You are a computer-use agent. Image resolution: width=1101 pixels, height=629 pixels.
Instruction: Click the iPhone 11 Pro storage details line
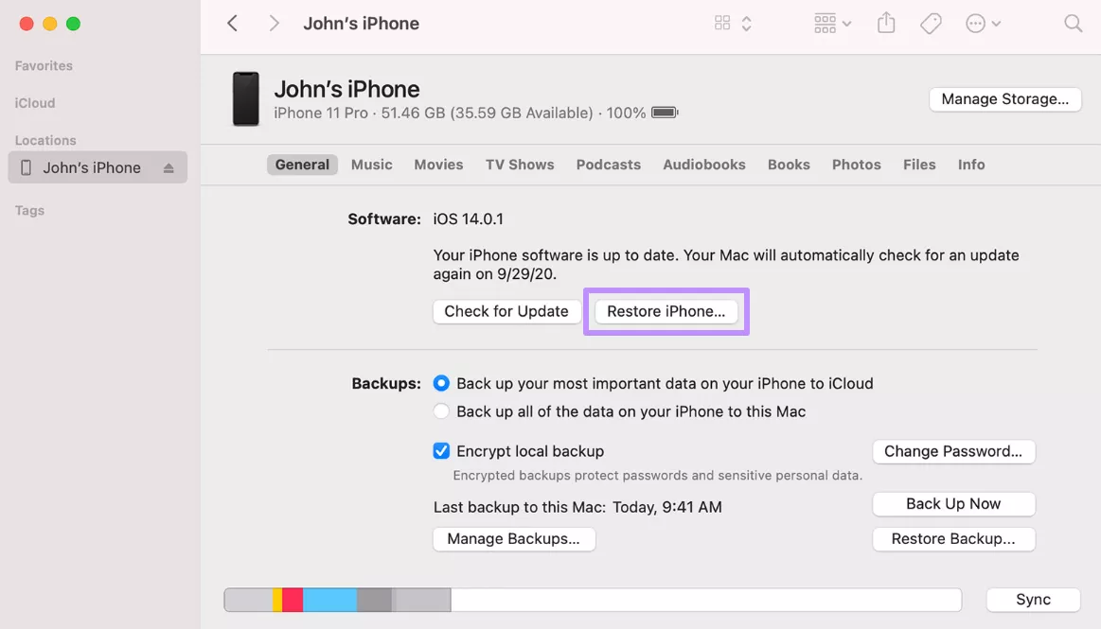pyautogui.click(x=460, y=113)
